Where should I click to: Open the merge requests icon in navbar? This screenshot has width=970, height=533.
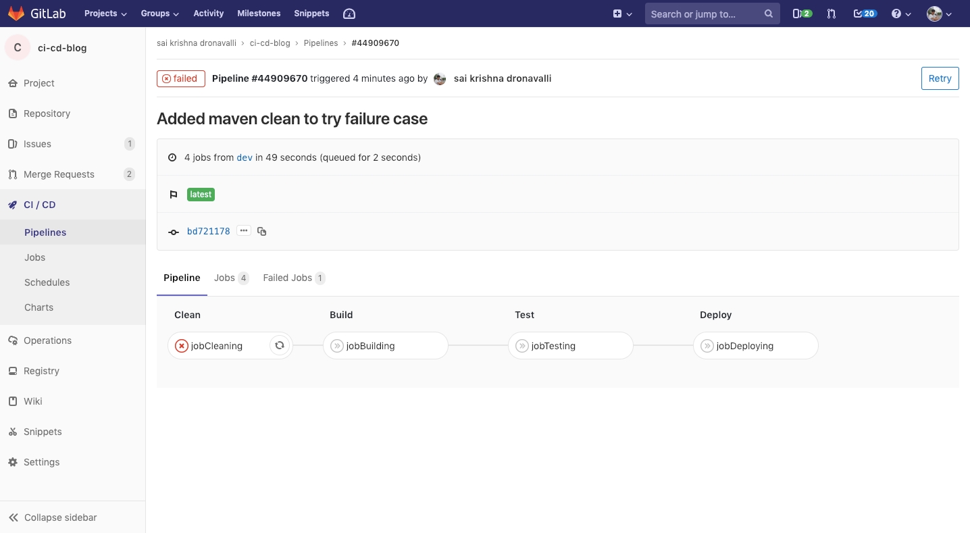tap(831, 14)
